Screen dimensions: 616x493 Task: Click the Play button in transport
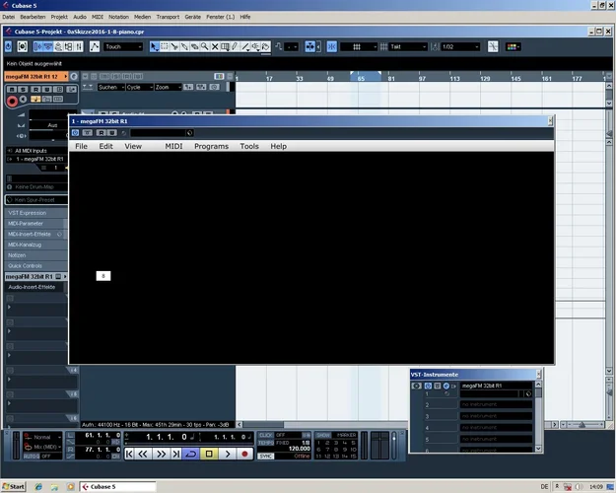228,454
